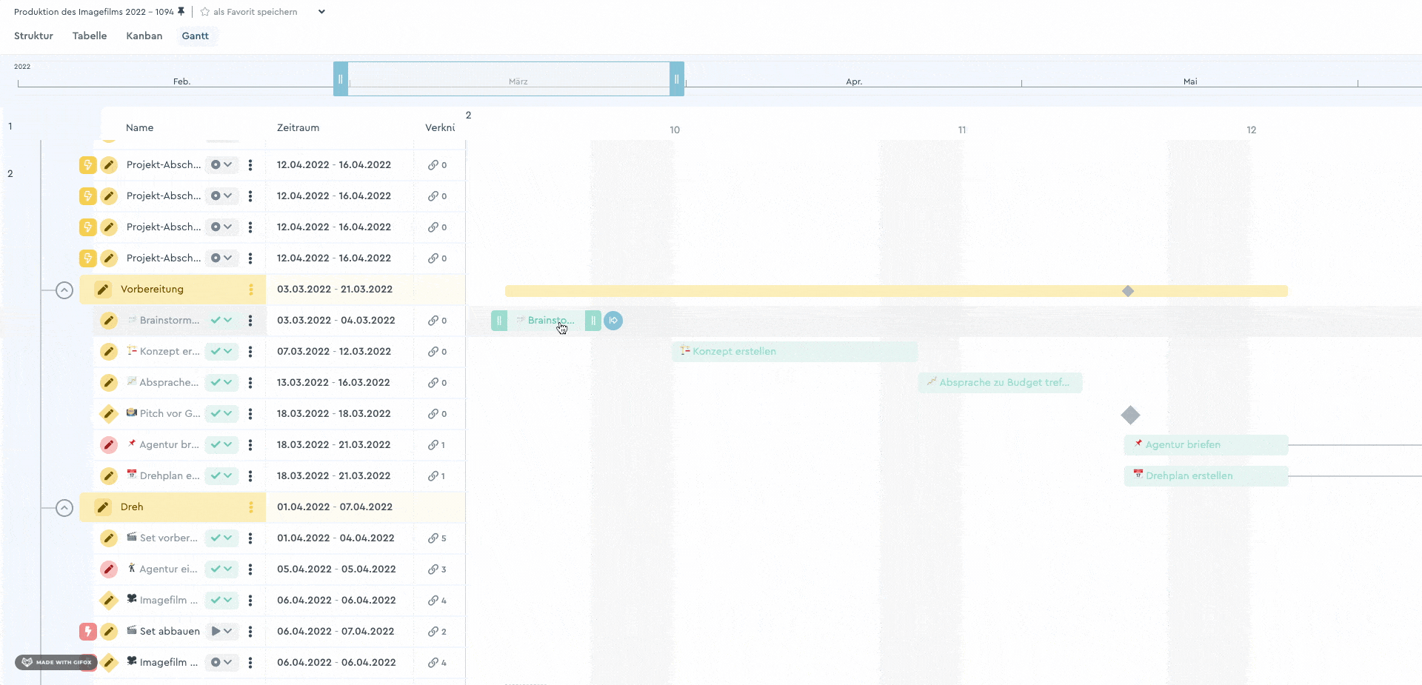The image size is (1422, 685).
Task: Click red pencil icon of Agentur br... task
Action: 109,445
